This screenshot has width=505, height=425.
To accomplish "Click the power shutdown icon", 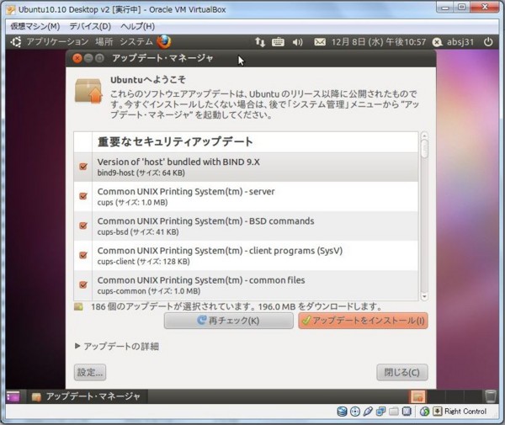I will 488,42.
